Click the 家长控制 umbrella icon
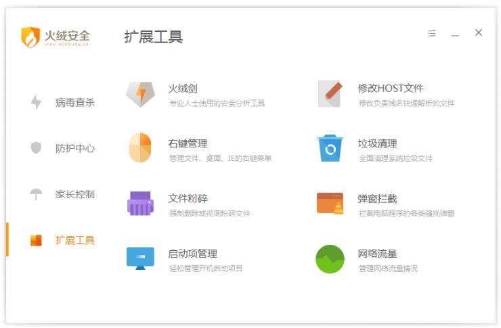This screenshot has width=501, height=328. [x=36, y=194]
